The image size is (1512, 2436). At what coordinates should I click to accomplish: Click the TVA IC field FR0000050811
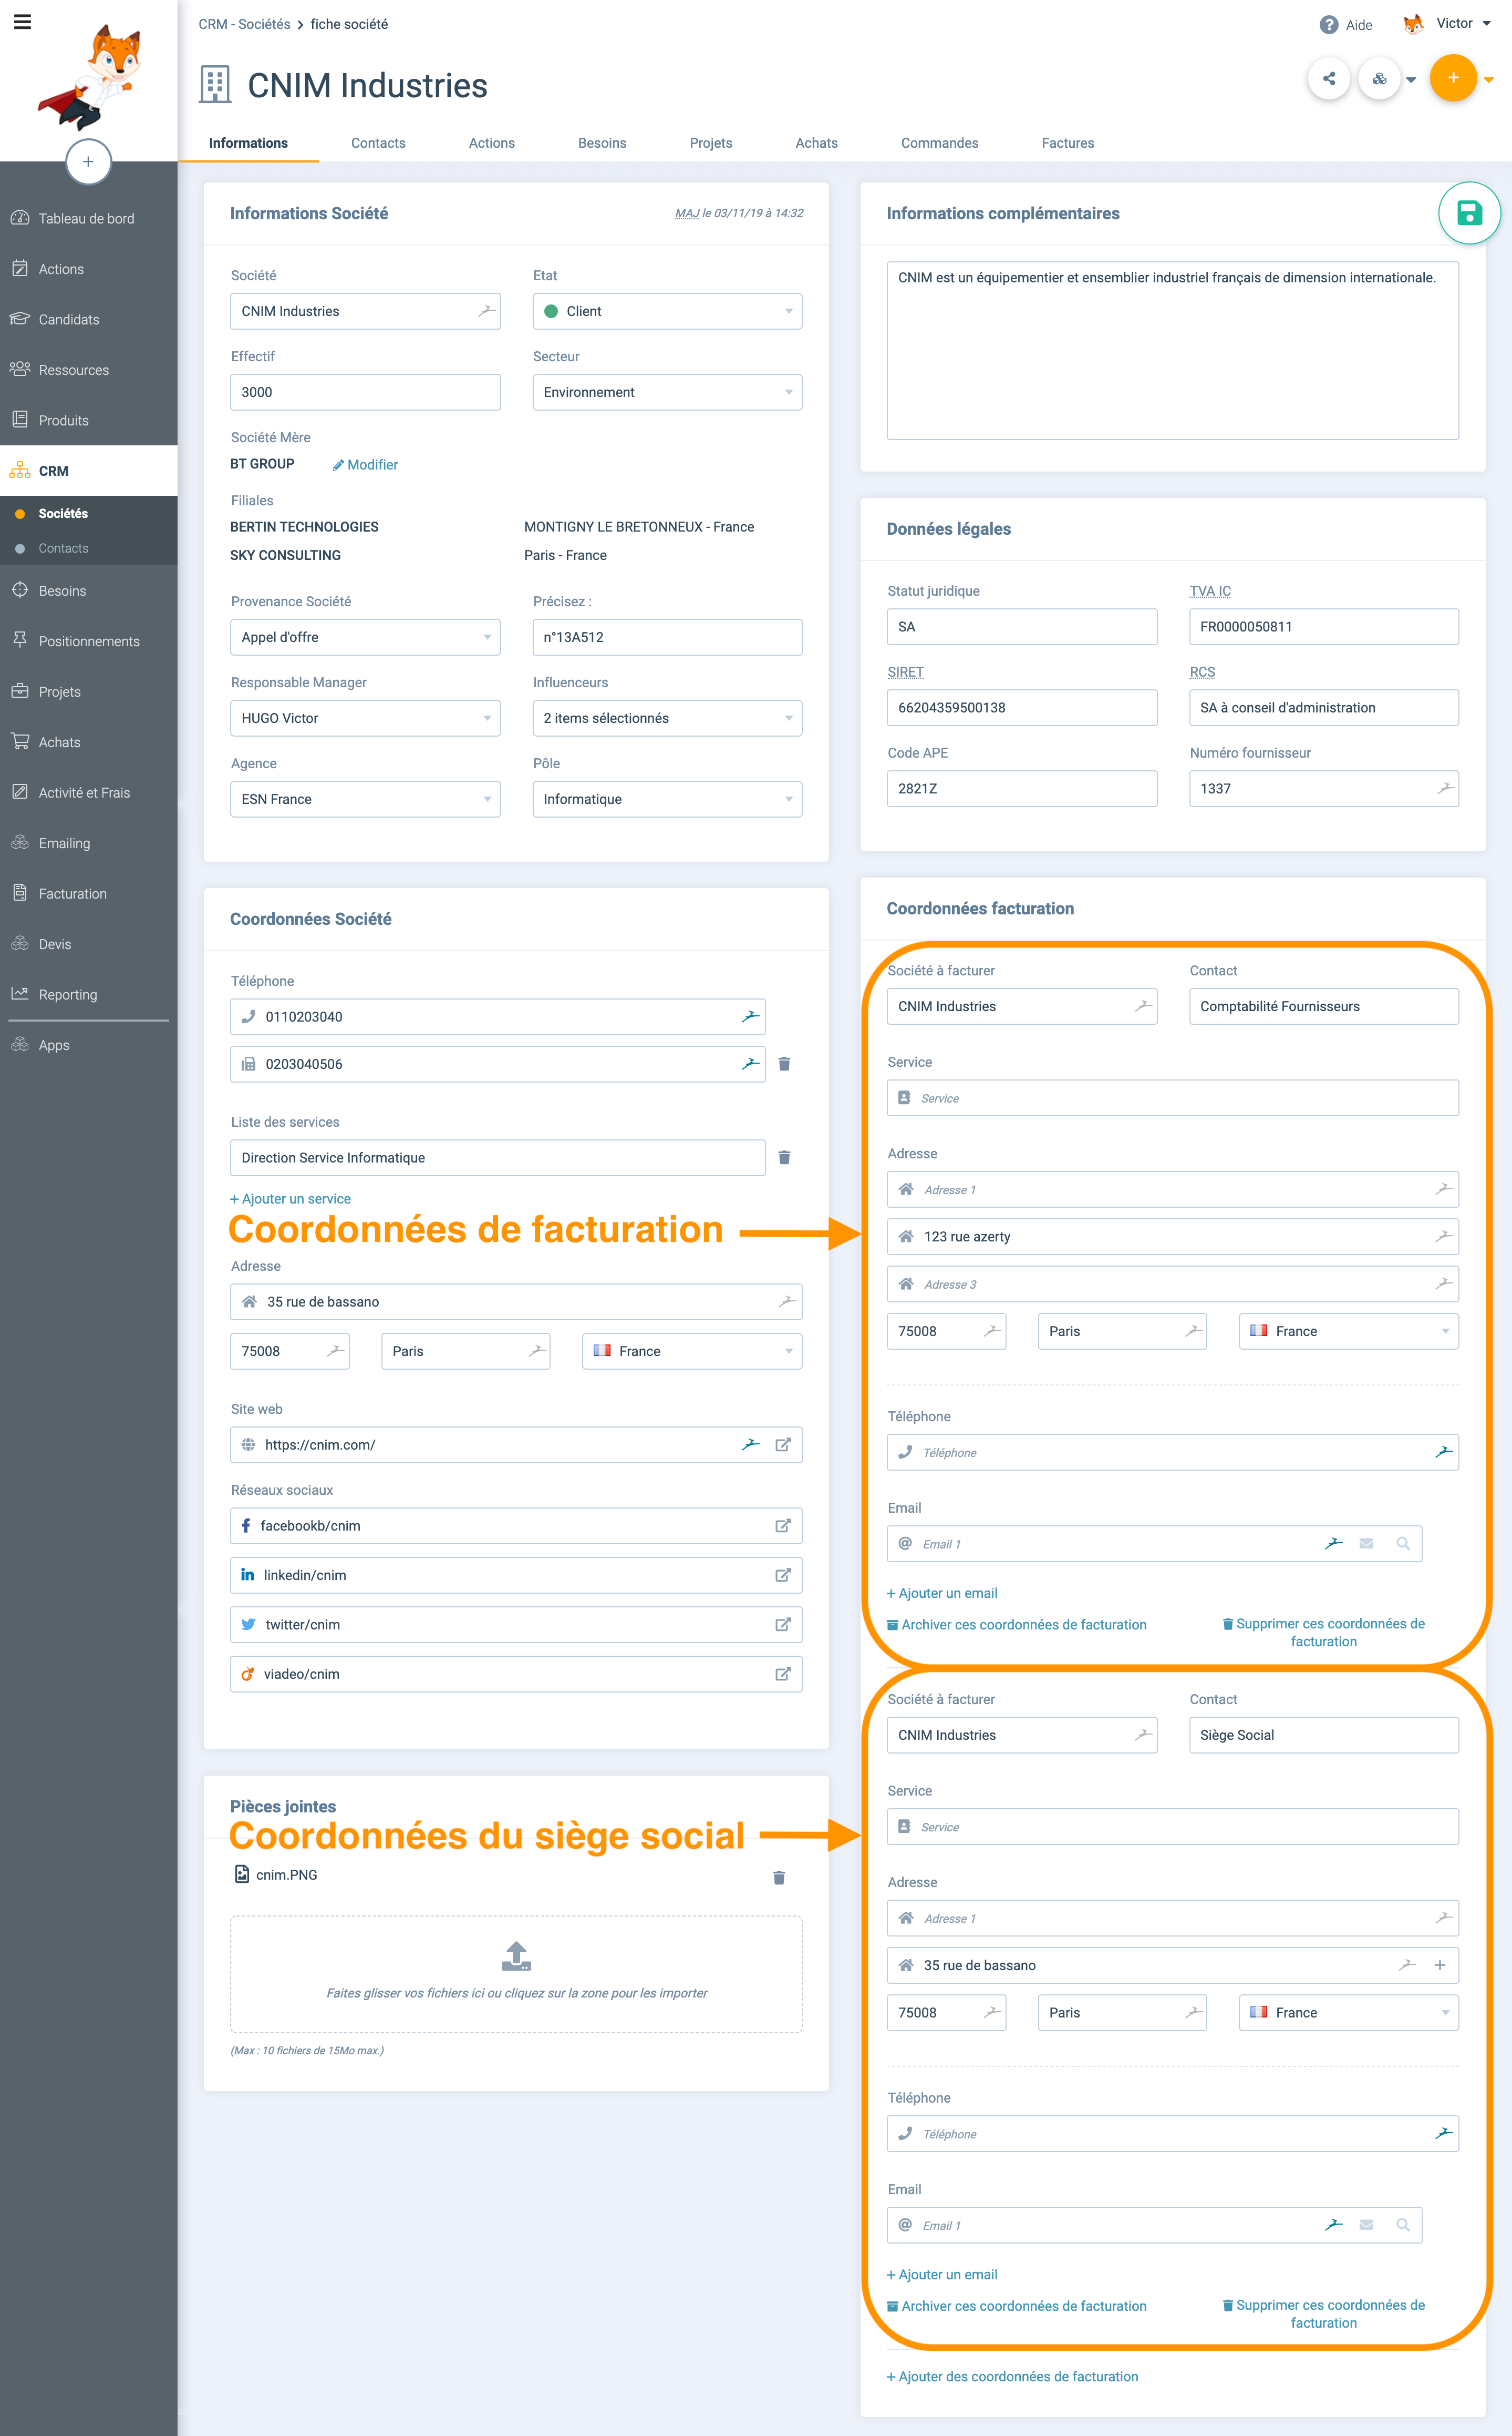1323,627
